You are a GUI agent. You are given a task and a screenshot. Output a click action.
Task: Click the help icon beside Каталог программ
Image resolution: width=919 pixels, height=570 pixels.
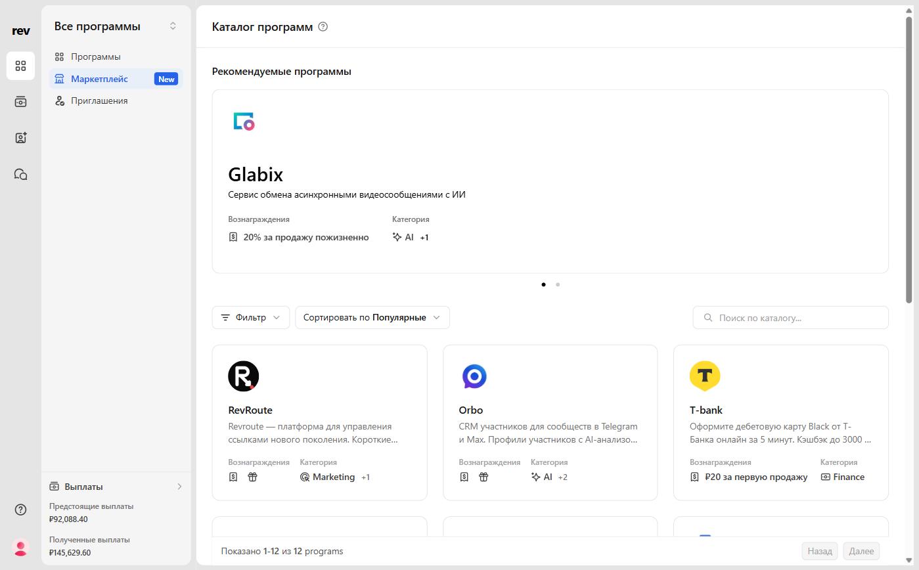[x=323, y=27]
